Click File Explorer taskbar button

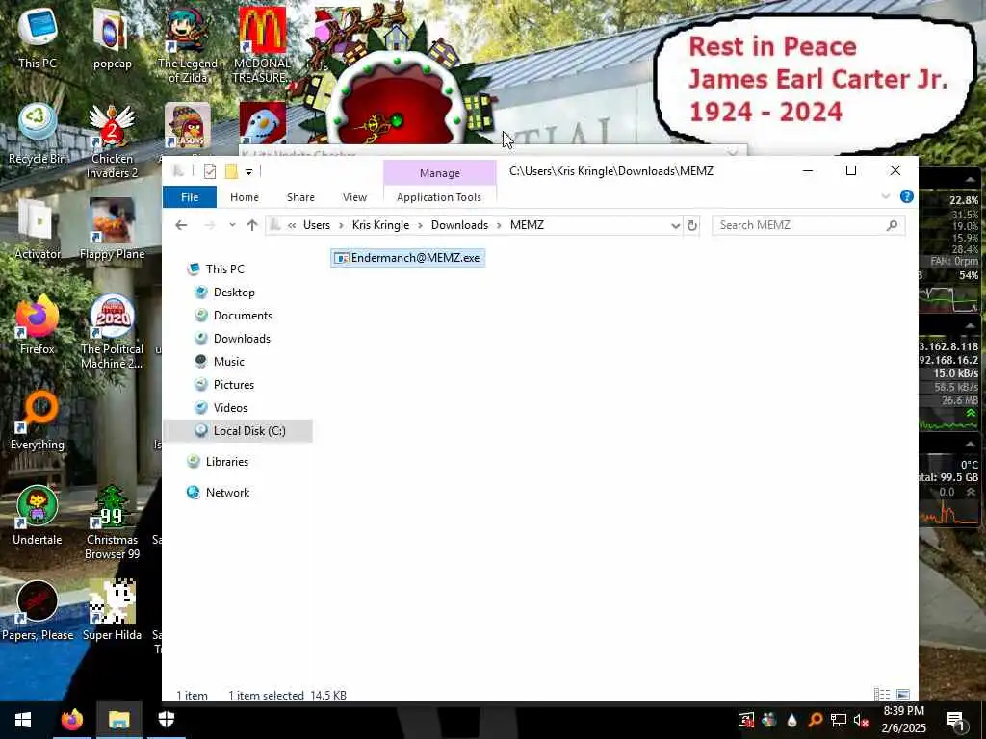tap(118, 720)
